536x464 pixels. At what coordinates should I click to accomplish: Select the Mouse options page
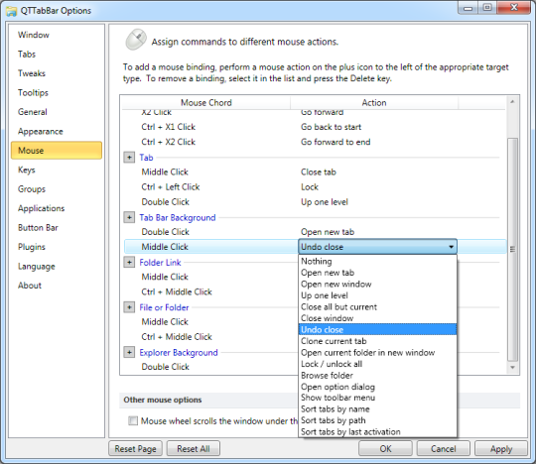(57, 151)
